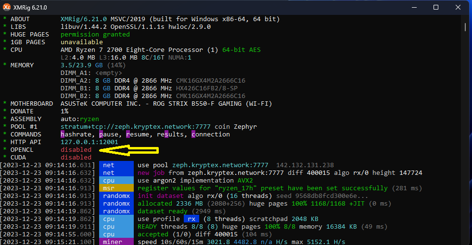Click 'libuv/1.44.2' in the LIBS line
The height and width of the screenshot is (245, 472).
(x=83, y=27)
